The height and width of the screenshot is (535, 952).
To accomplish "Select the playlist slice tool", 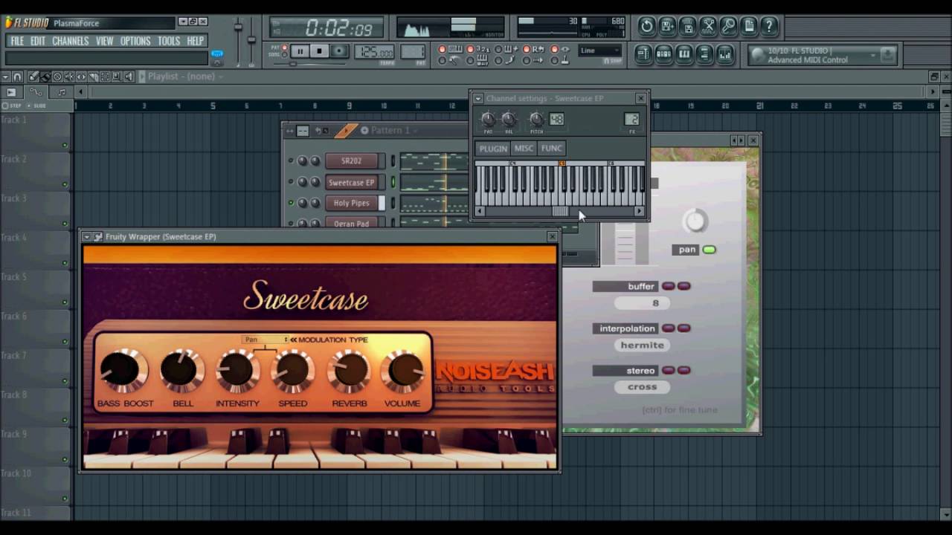I will click(93, 76).
